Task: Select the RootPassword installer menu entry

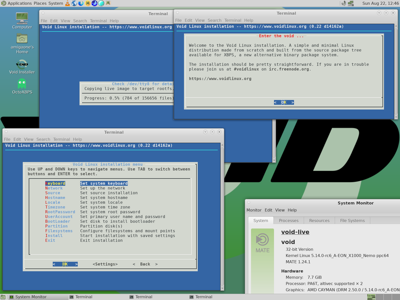Action: (x=93, y=212)
